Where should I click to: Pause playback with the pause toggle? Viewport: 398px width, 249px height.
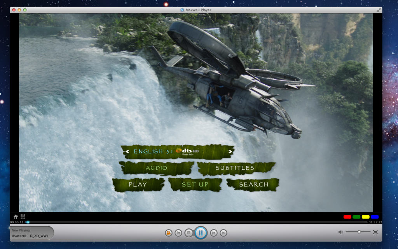coord(201,232)
